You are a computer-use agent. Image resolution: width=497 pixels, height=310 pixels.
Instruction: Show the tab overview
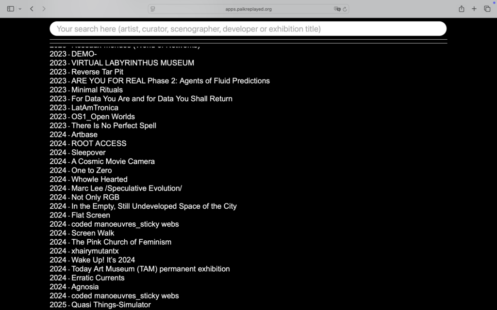point(487,9)
